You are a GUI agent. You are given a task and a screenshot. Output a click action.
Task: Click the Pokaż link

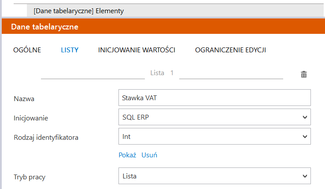click(x=127, y=155)
